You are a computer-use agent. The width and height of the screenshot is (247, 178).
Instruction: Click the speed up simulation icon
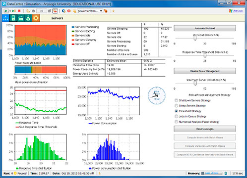coord(50,11)
